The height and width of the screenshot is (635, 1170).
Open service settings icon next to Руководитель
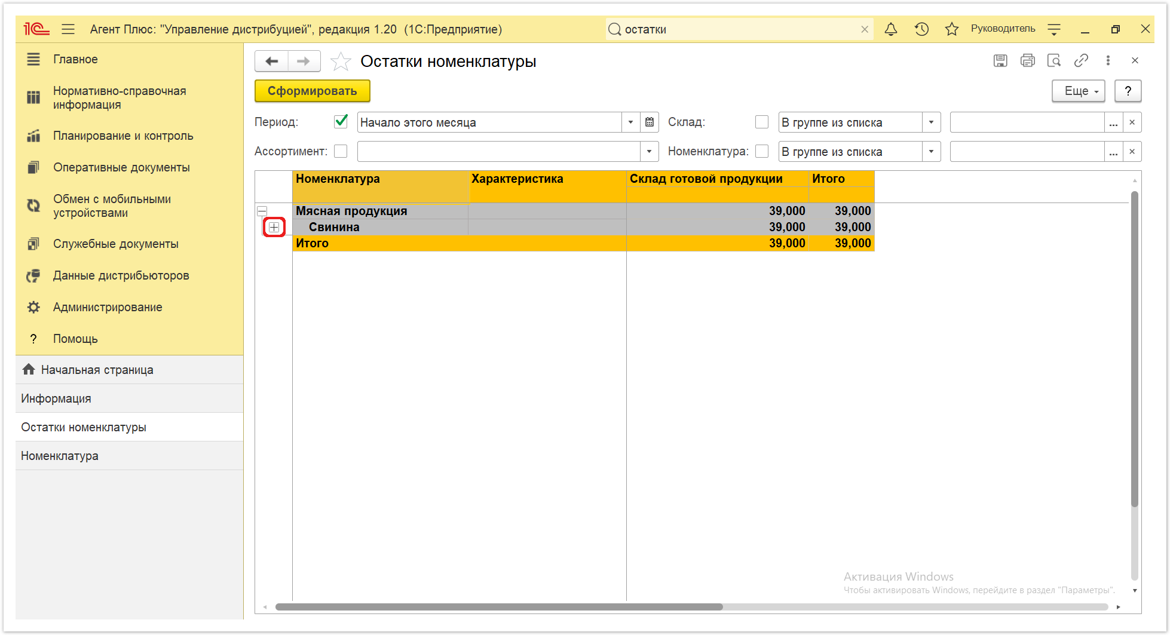click(x=1054, y=29)
